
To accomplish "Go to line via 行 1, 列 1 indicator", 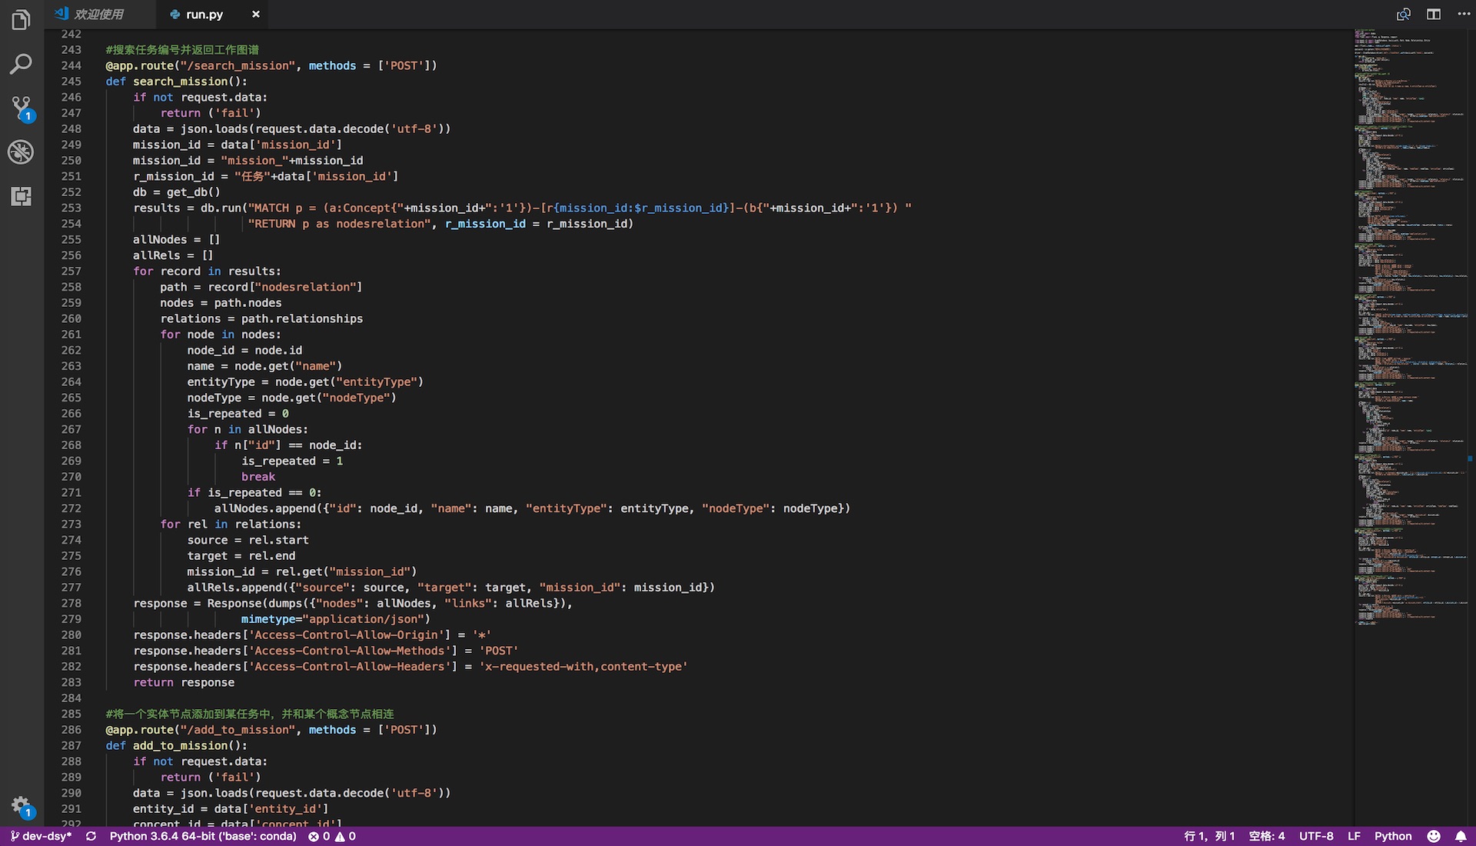I will point(1209,836).
